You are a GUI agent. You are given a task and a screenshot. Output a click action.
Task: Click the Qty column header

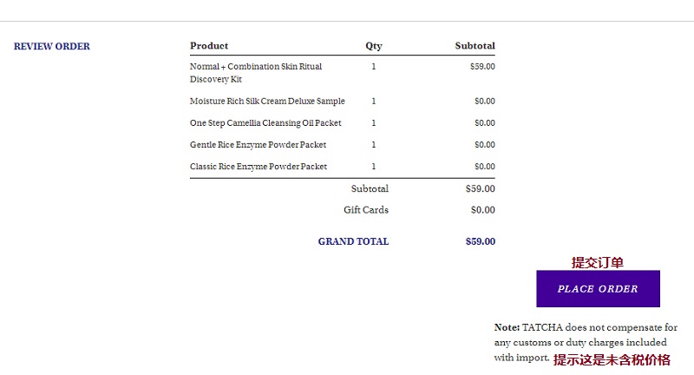pyautogui.click(x=374, y=46)
